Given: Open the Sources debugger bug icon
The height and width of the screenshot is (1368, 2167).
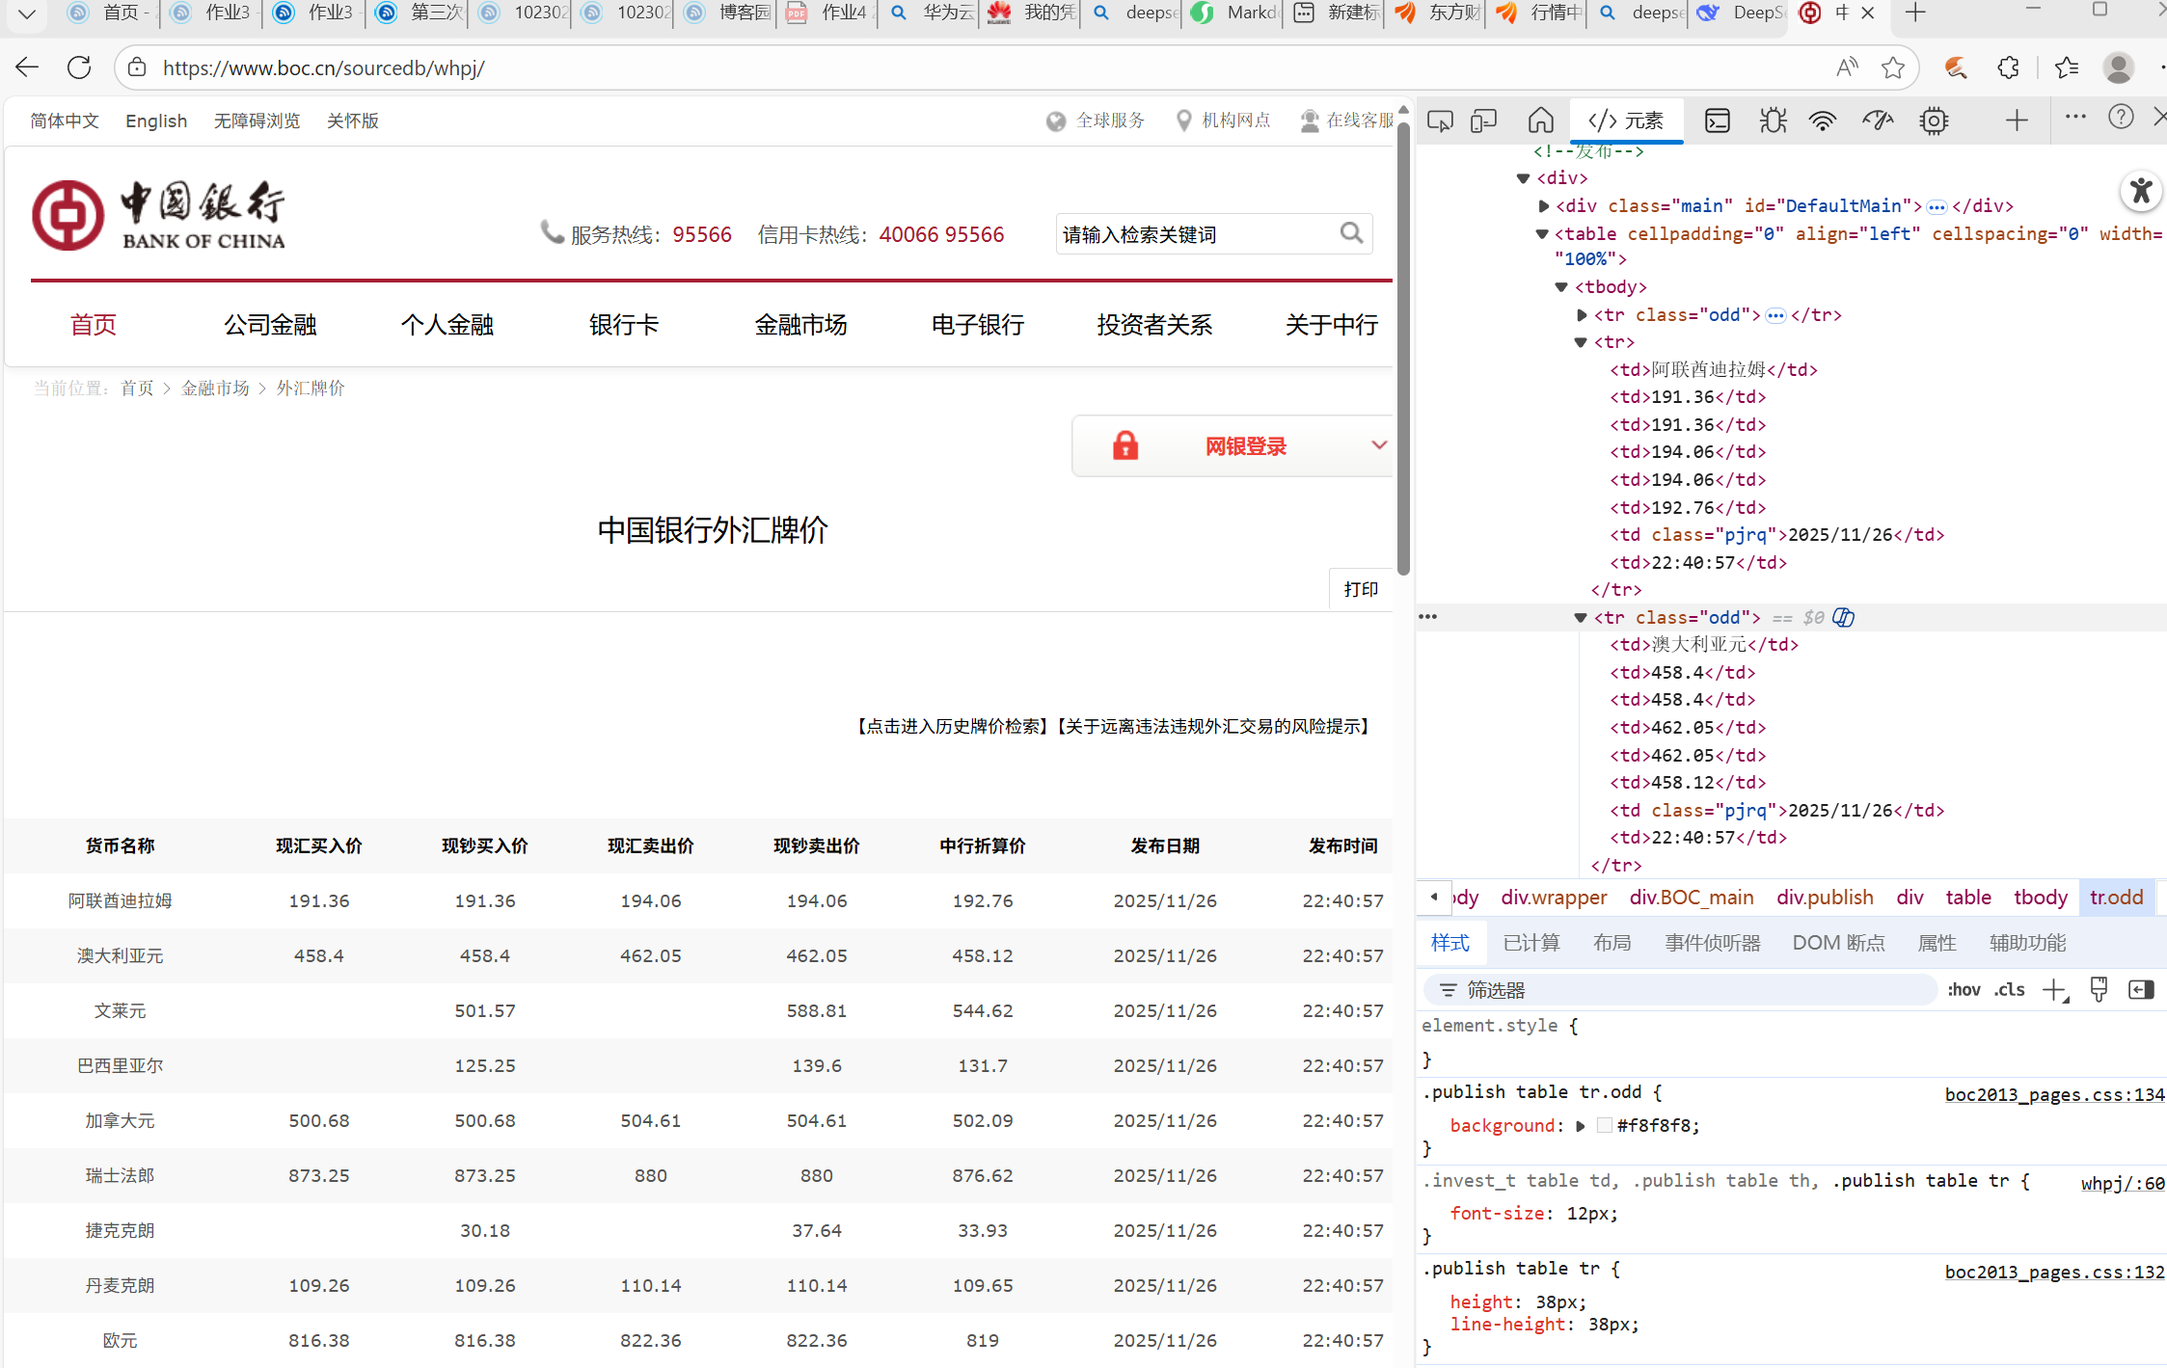Looking at the screenshot, I should (1772, 121).
